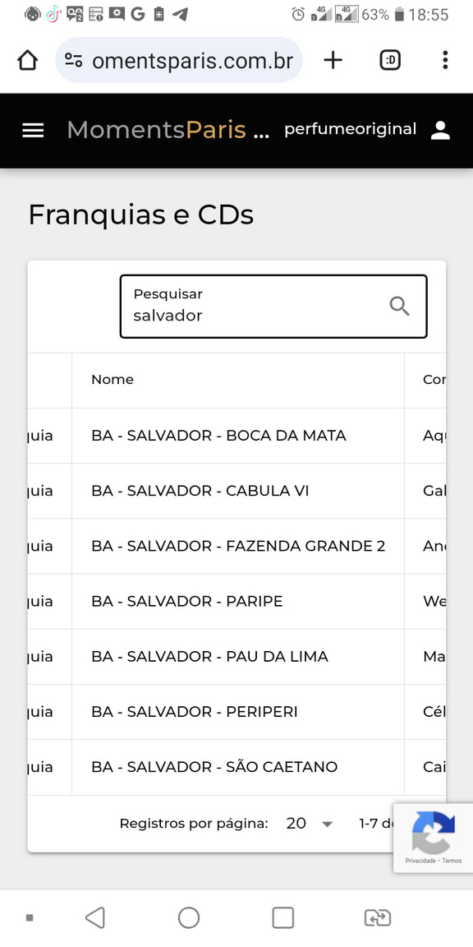The image size is (473, 947).
Task: Open BA - SALVADOR - BOCA DA MATA row
Action: click(x=236, y=436)
